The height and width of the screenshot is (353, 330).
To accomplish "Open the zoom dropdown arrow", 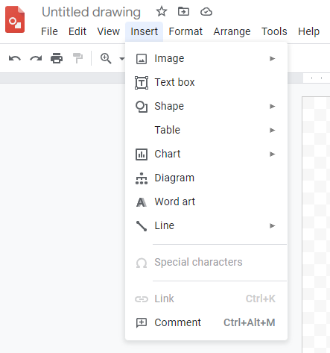I will pyautogui.click(x=122, y=59).
